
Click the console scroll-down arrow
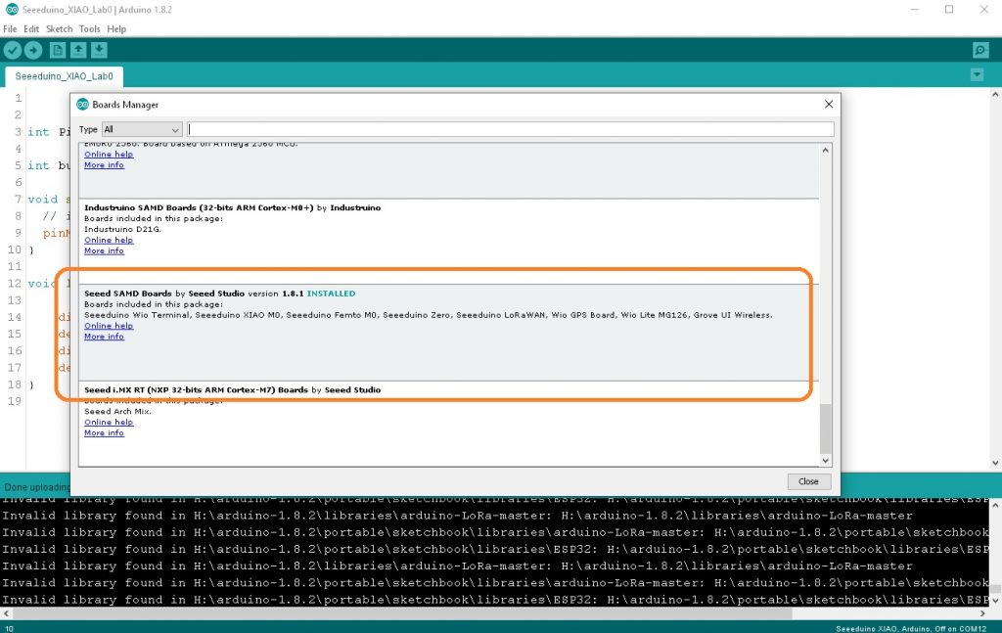point(995,601)
